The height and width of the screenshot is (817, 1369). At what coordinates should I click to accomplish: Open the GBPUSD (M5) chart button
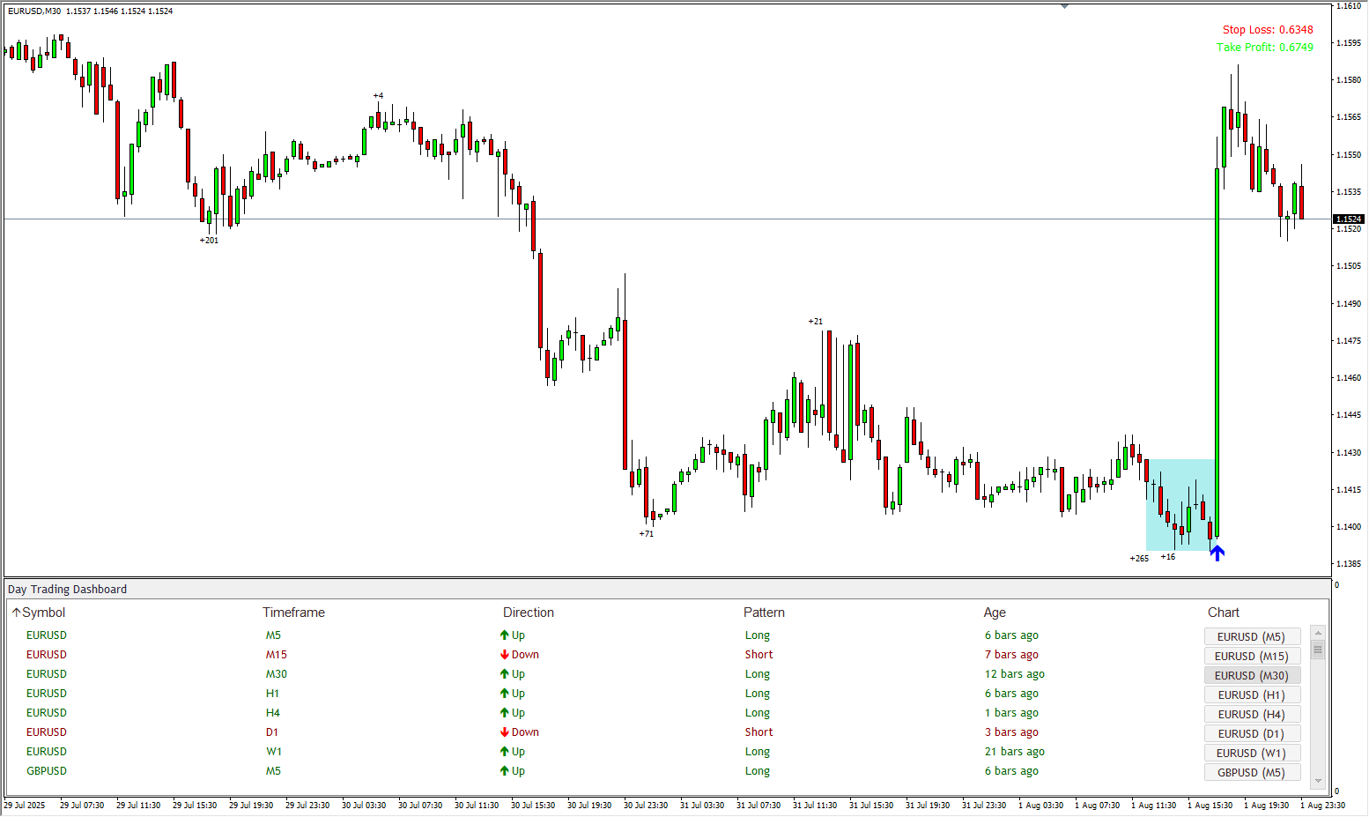click(1251, 772)
